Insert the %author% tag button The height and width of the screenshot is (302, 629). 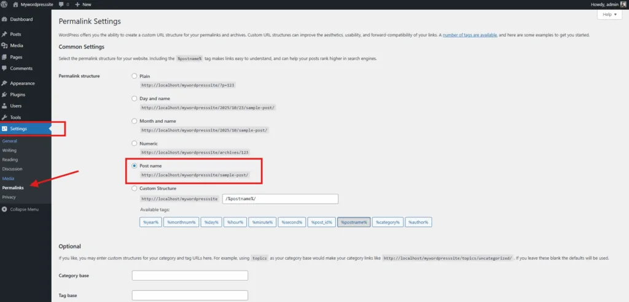[418, 222]
